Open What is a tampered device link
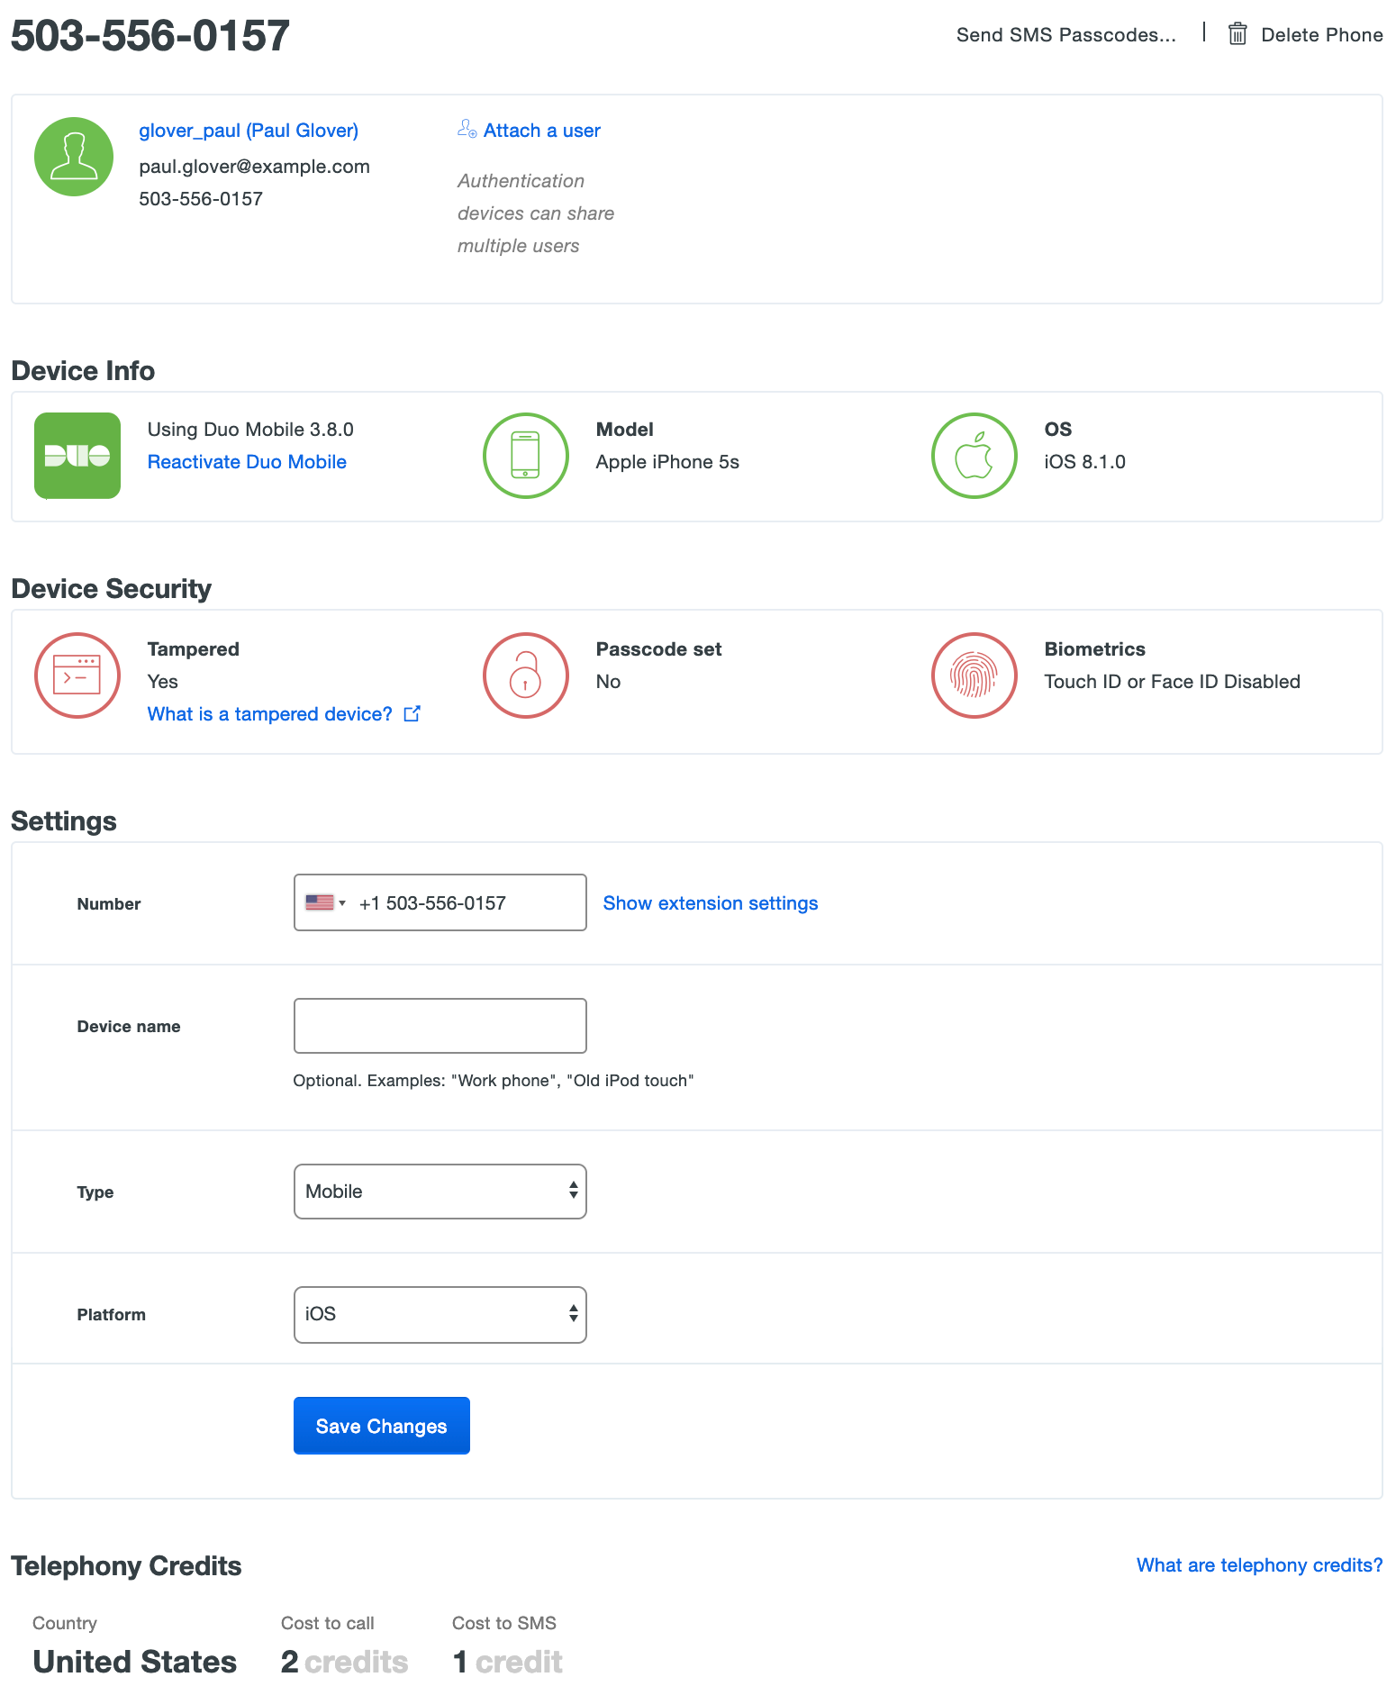This screenshot has width=1396, height=1686. pyautogui.click(x=270, y=714)
